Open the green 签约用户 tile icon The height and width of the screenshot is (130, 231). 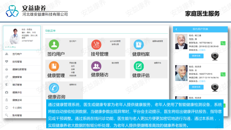54,44
